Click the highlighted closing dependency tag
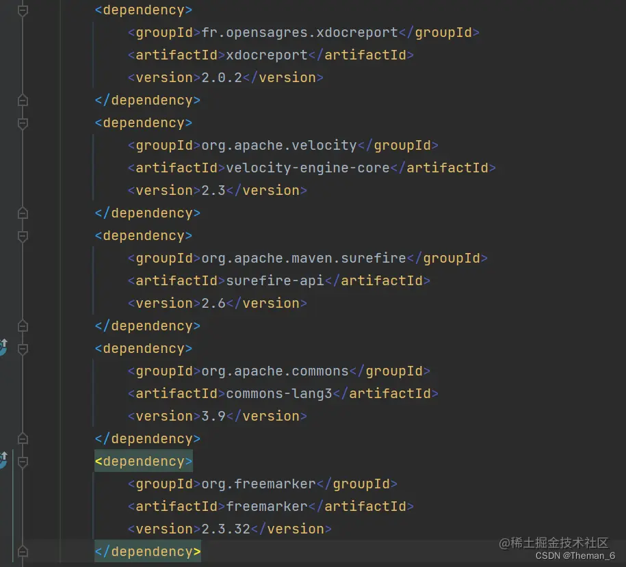The image size is (626, 567). tap(147, 551)
